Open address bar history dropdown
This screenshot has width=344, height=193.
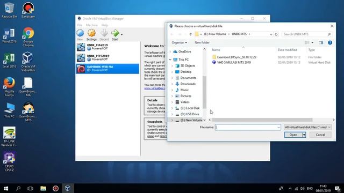pyautogui.click(x=271, y=34)
